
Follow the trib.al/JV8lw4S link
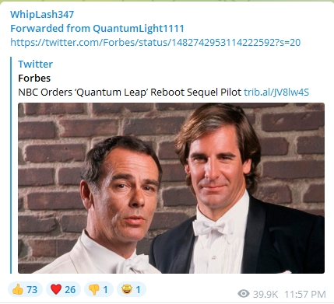(x=276, y=92)
